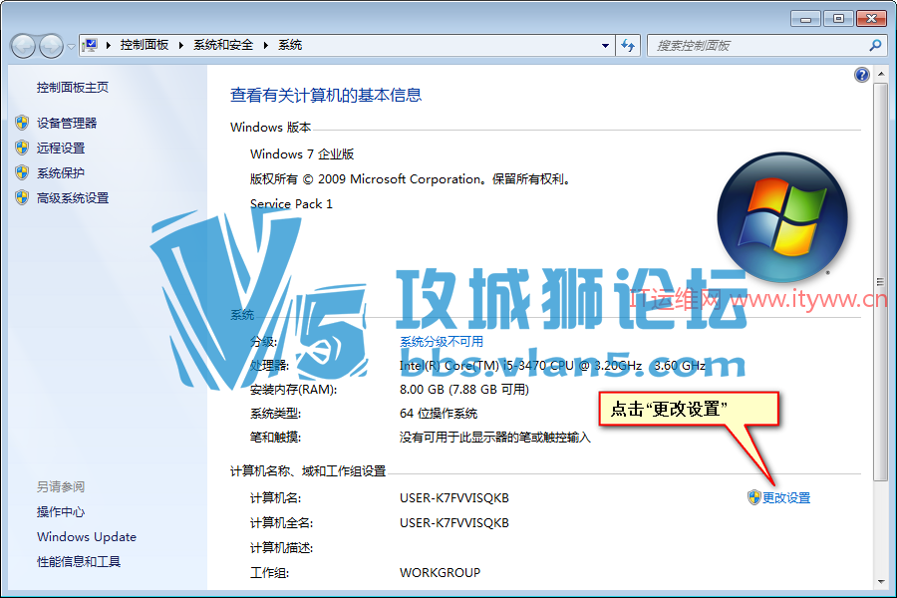Click 查看有关计算机的基本信息 heading
Screen dimensions: 897x598
coord(326,95)
